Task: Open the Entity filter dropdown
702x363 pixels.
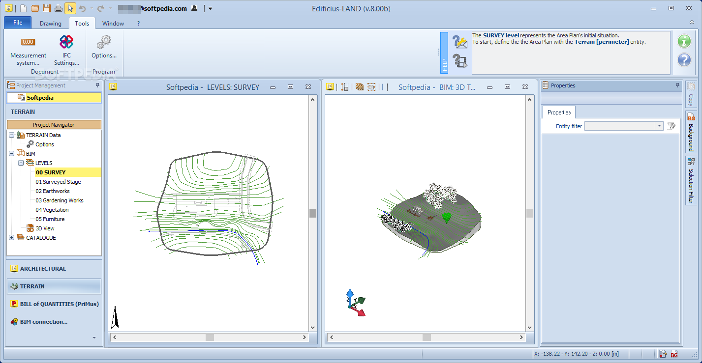Action: click(x=659, y=126)
